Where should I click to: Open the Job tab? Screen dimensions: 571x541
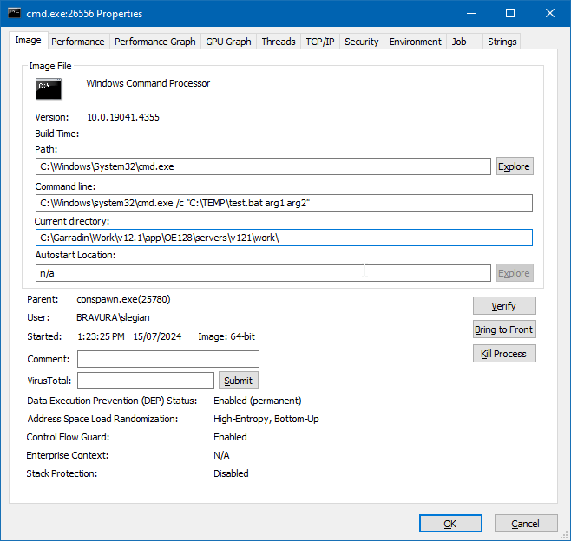coord(464,42)
